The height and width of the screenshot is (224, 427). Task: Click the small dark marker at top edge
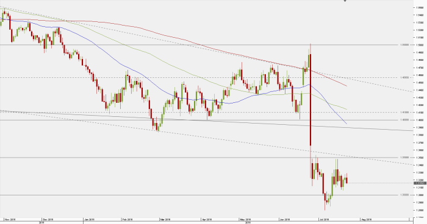click(x=345, y=1)
